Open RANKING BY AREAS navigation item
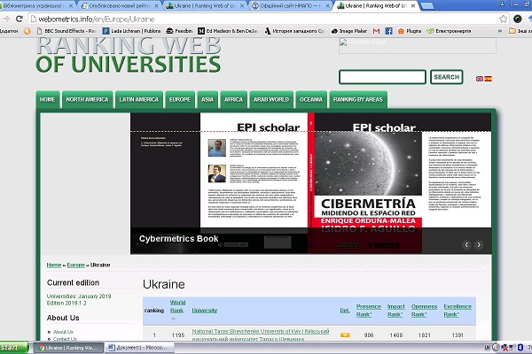The width and height of the screenshot is (532, 354). [358, 100]
